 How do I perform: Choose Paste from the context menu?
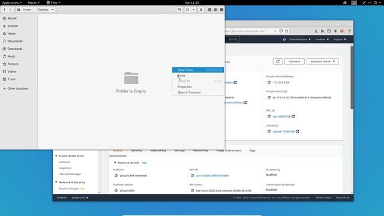click(198, 76)
